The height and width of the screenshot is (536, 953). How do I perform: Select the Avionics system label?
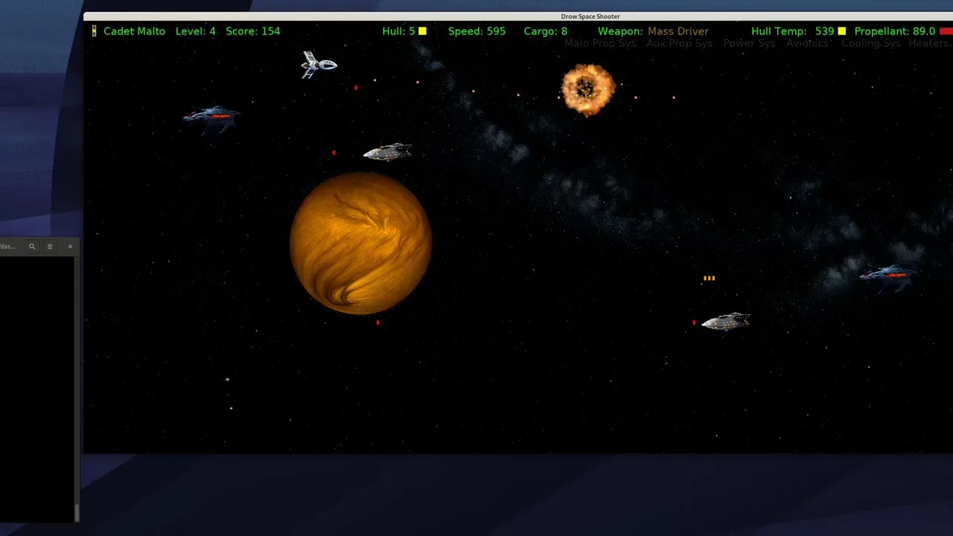tap(807, 43)
